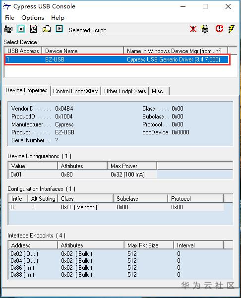This screenshot has height=298, width=241.
Task: Click Protocol header in Configuration Interfaces
Action: 195,199
